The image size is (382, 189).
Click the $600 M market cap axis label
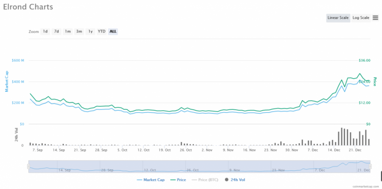[x=17, y=60]
